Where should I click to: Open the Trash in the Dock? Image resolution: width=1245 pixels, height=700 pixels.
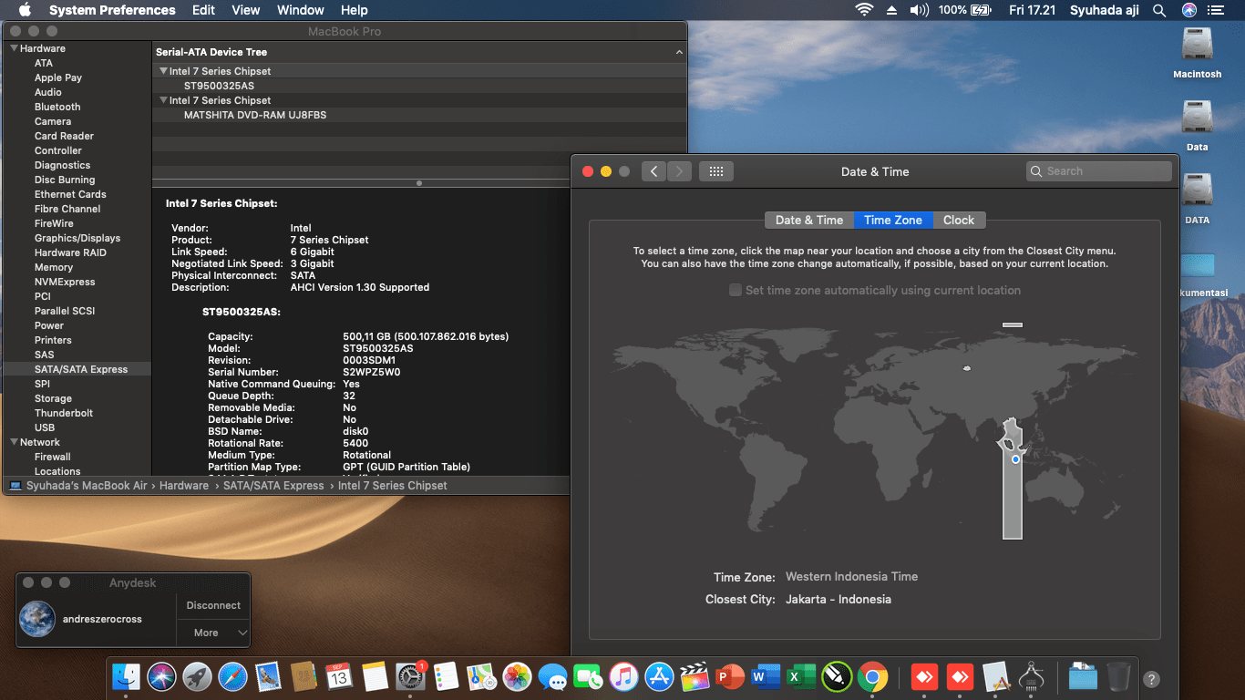1118,676
